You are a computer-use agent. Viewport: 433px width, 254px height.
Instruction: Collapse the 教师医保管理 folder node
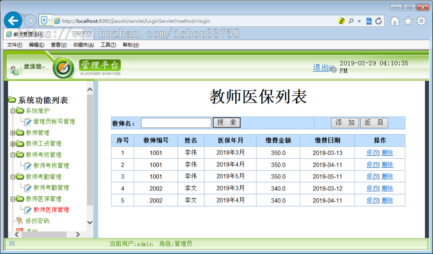coord(13,199)
